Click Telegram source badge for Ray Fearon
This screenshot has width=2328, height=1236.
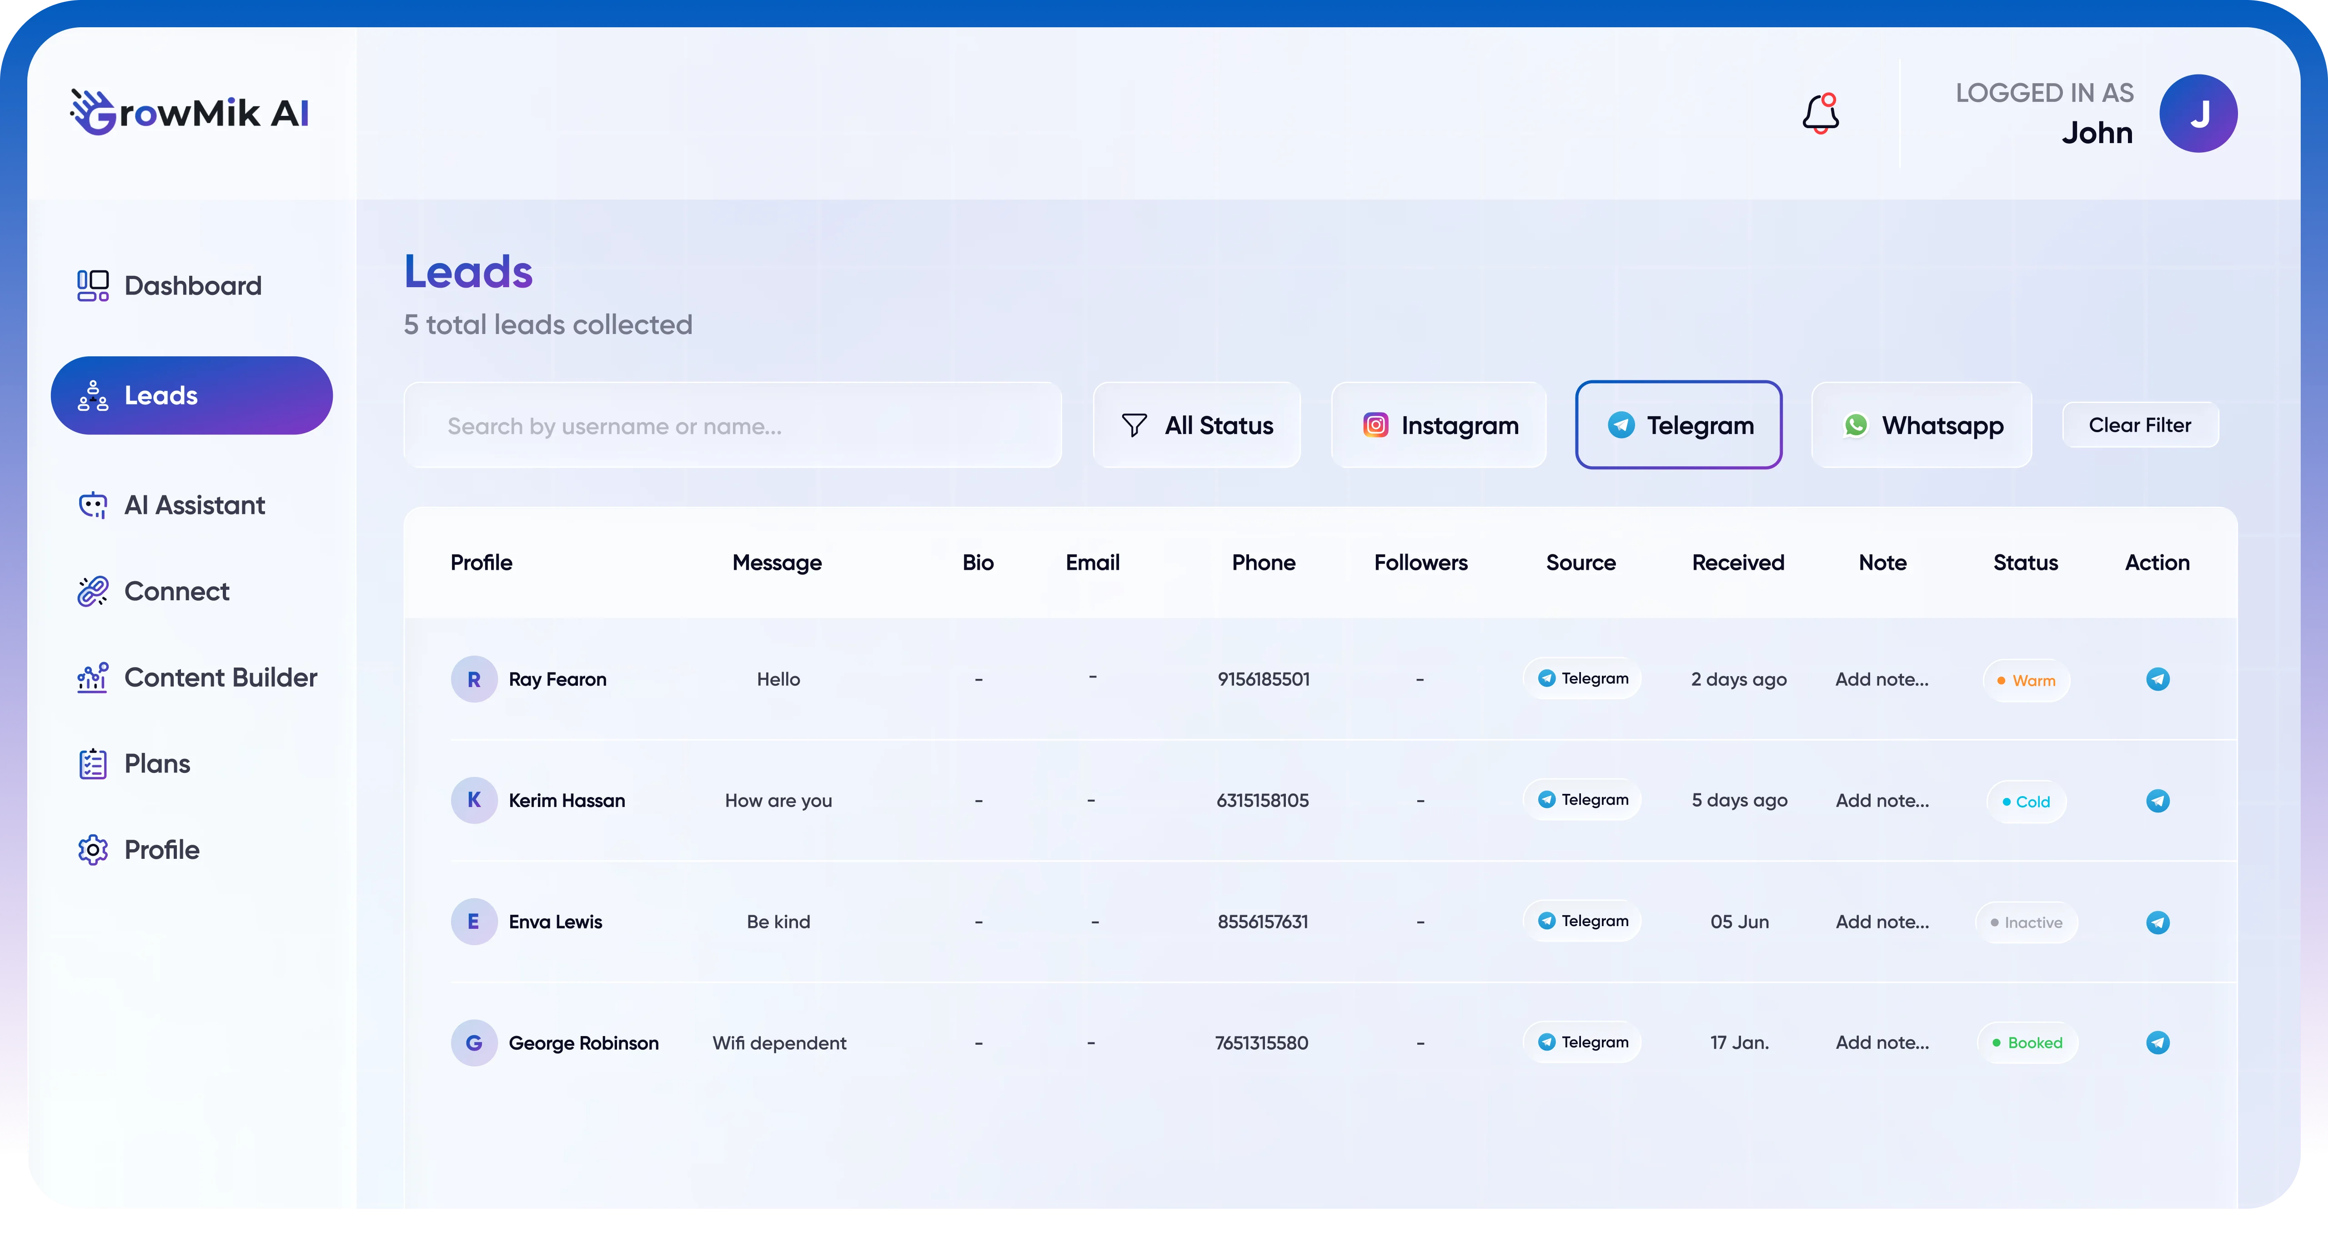point(1582,678)
